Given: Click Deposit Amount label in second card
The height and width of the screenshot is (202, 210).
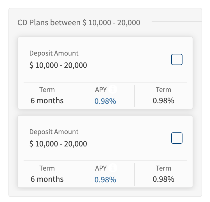Looking at the screenshot, I should click(54, 132).
